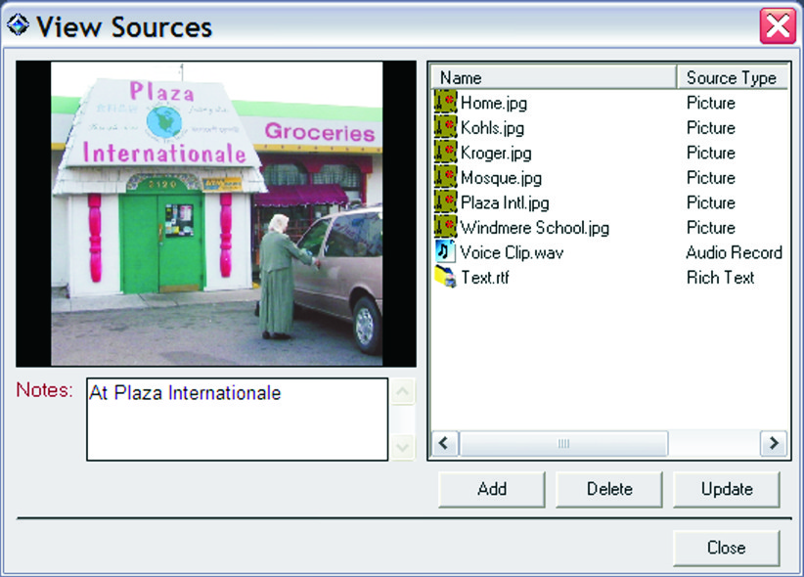Screen dimensions: 804x577
Task: Click the Notes scrollbar up arrow
Action: click(403, 392)
